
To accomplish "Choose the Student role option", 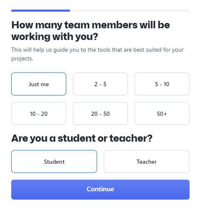I will coord(54,161).
